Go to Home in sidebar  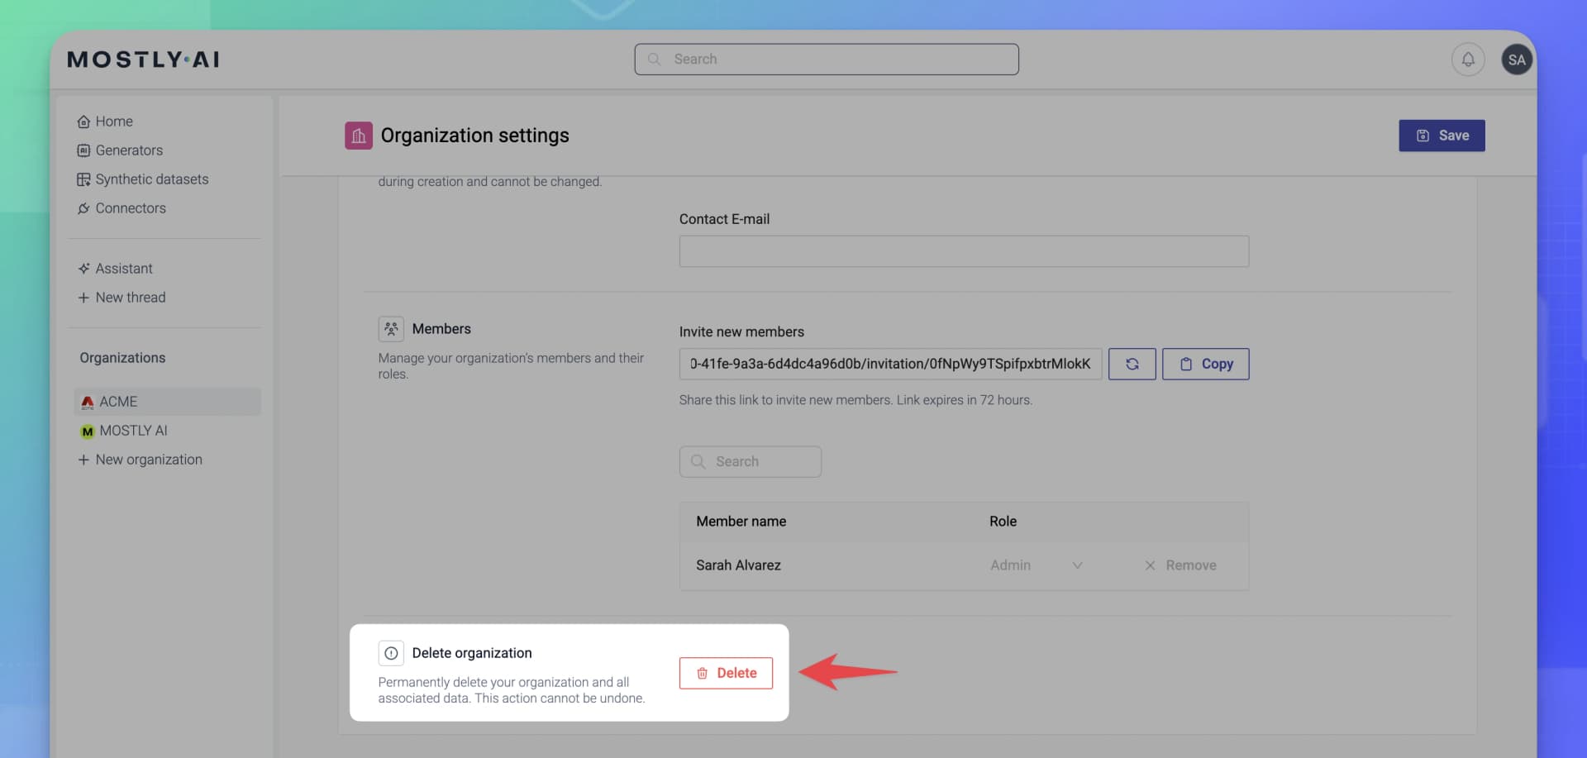[x=113, y=122]
